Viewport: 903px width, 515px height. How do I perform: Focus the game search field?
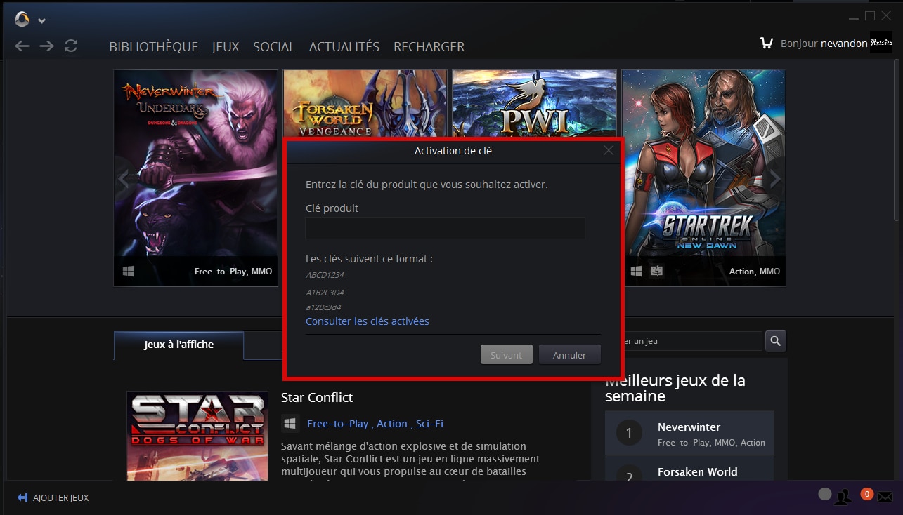click(x=692, y=341)
